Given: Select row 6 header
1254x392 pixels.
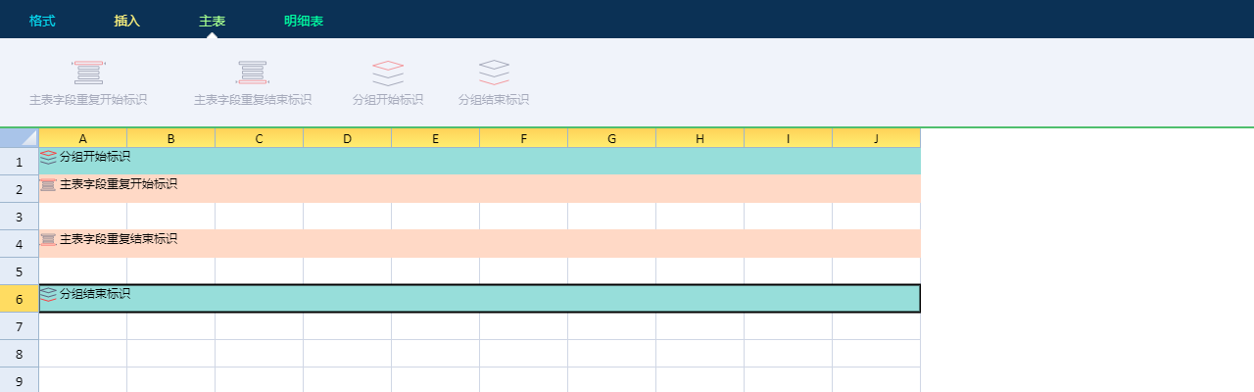Looking at the screenshot, I should [x=20, y=299].
